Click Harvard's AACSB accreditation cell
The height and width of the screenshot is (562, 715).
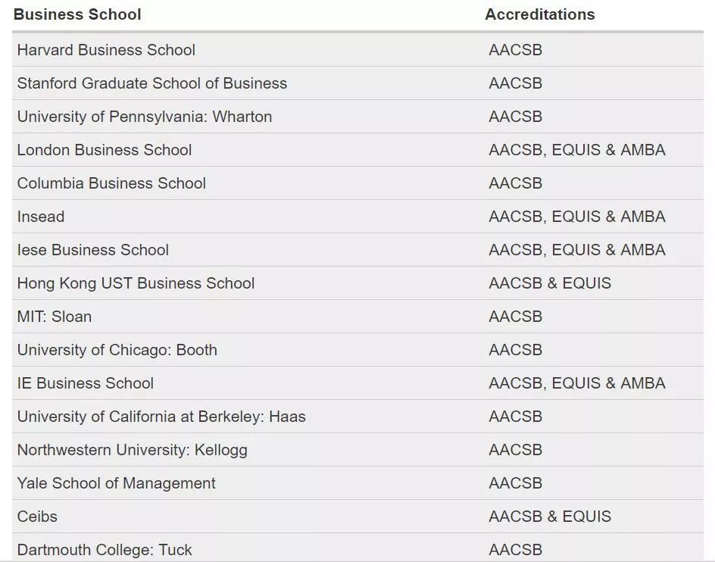[516, 50]
